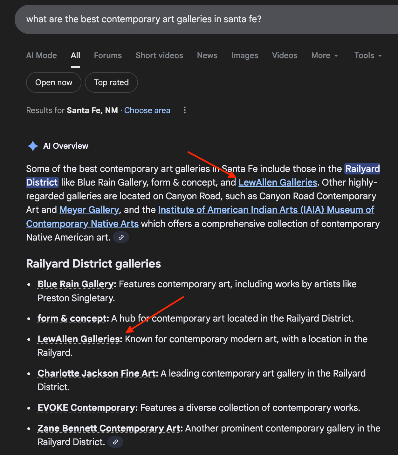Open the three-dot options menu beside Choose area

(185, 110)
